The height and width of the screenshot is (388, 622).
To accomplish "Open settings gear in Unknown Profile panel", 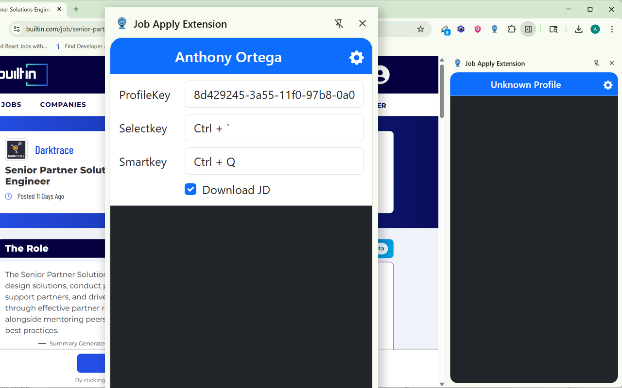I will pyautogui.click(x=607, y=85).
